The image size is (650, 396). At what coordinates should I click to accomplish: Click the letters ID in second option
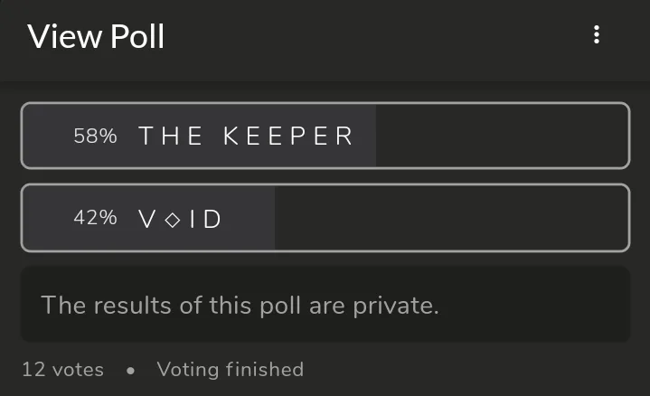pos(204,220)
